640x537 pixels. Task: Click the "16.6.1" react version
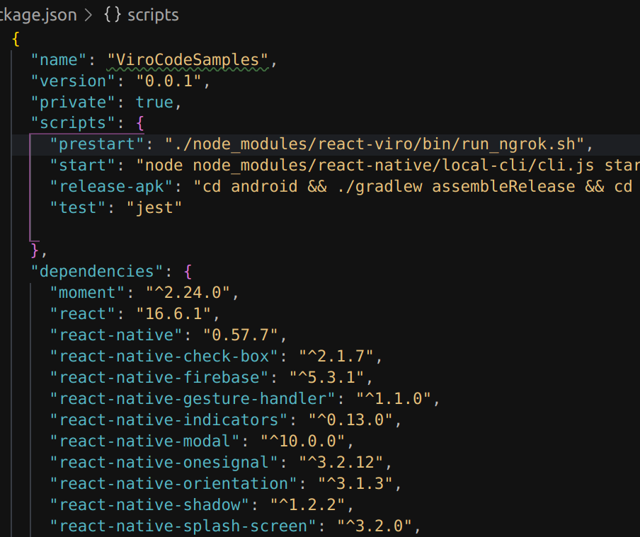coord(173,314)
